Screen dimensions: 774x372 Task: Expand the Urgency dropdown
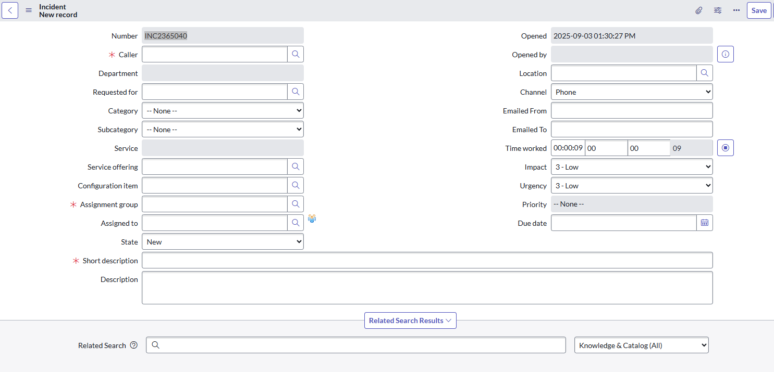631,186
